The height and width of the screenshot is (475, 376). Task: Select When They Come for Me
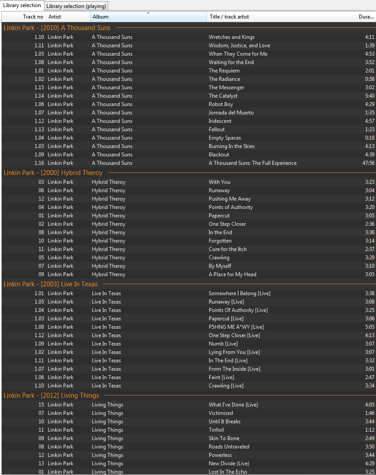pyautogui.click(x=189, y=54)
